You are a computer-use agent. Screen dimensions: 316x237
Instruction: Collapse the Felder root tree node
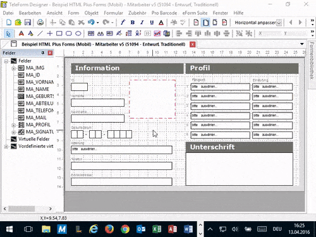6,61
